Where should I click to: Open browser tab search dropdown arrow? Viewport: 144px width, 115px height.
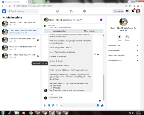click(x=130, y=2)
